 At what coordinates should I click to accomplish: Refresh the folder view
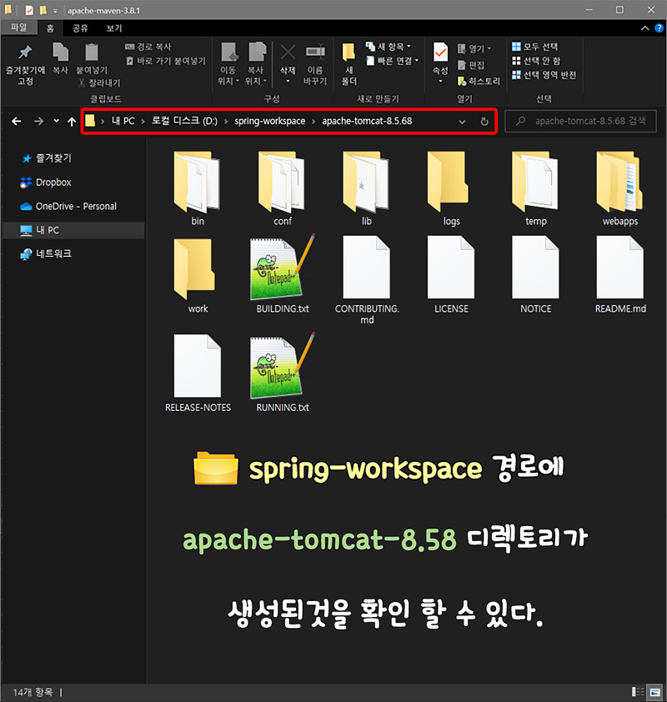click(484, 122)
